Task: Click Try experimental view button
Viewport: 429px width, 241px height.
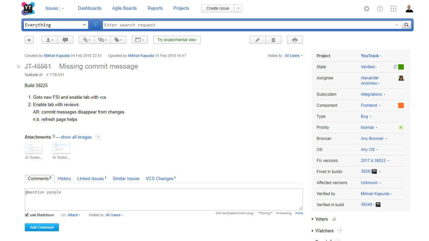Action: 177,40
